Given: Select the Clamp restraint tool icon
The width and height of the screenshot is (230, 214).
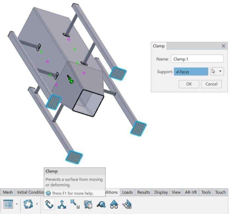Looking at the screenshot, I should (49, 204).
